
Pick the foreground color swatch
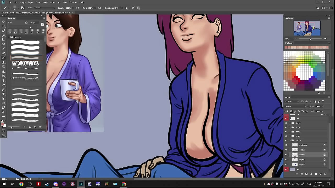[2, 124]
